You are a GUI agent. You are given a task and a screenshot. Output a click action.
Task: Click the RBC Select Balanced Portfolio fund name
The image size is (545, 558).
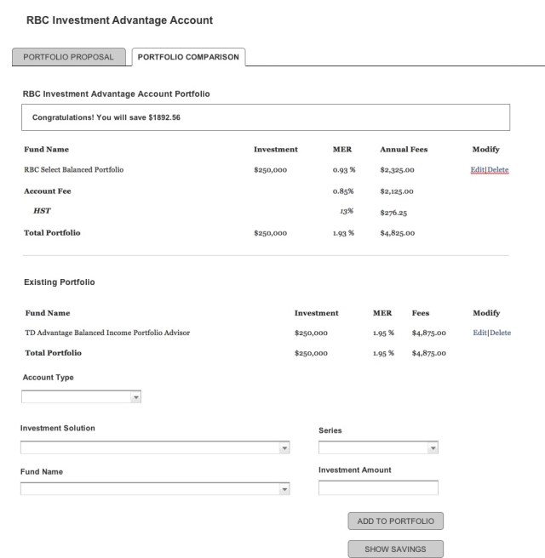click(x=74, y=170)
